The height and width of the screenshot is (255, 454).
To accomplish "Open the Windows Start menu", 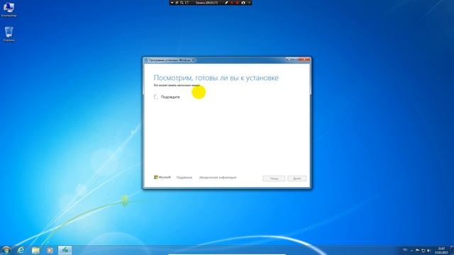I will (x=6, y=250).
